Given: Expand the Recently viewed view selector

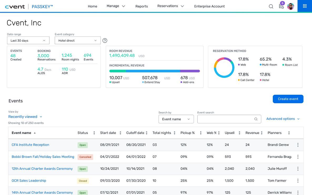Looking at the screenshot, I should [x=25, y=117].
